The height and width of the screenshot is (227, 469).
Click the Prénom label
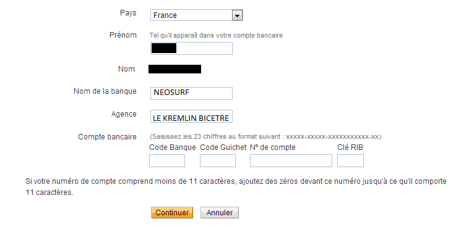123,35
